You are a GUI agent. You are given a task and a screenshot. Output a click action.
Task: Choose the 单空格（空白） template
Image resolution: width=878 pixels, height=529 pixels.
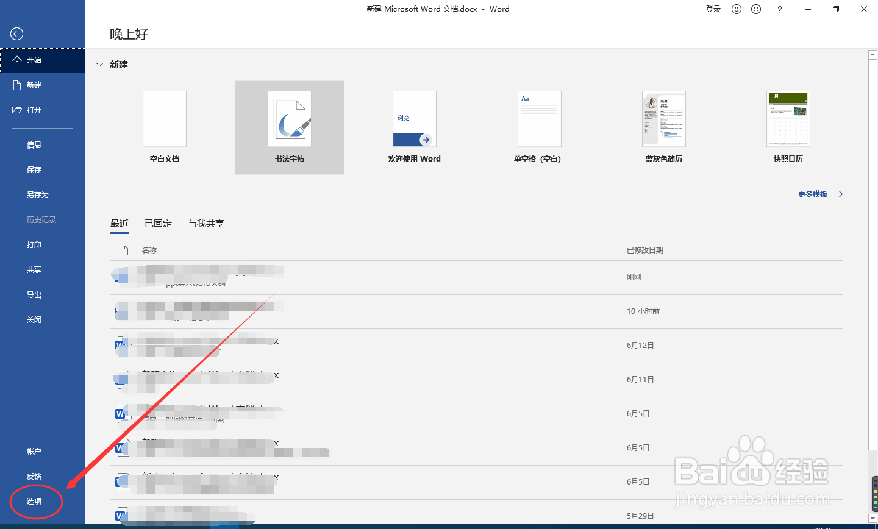click(540, 119)
